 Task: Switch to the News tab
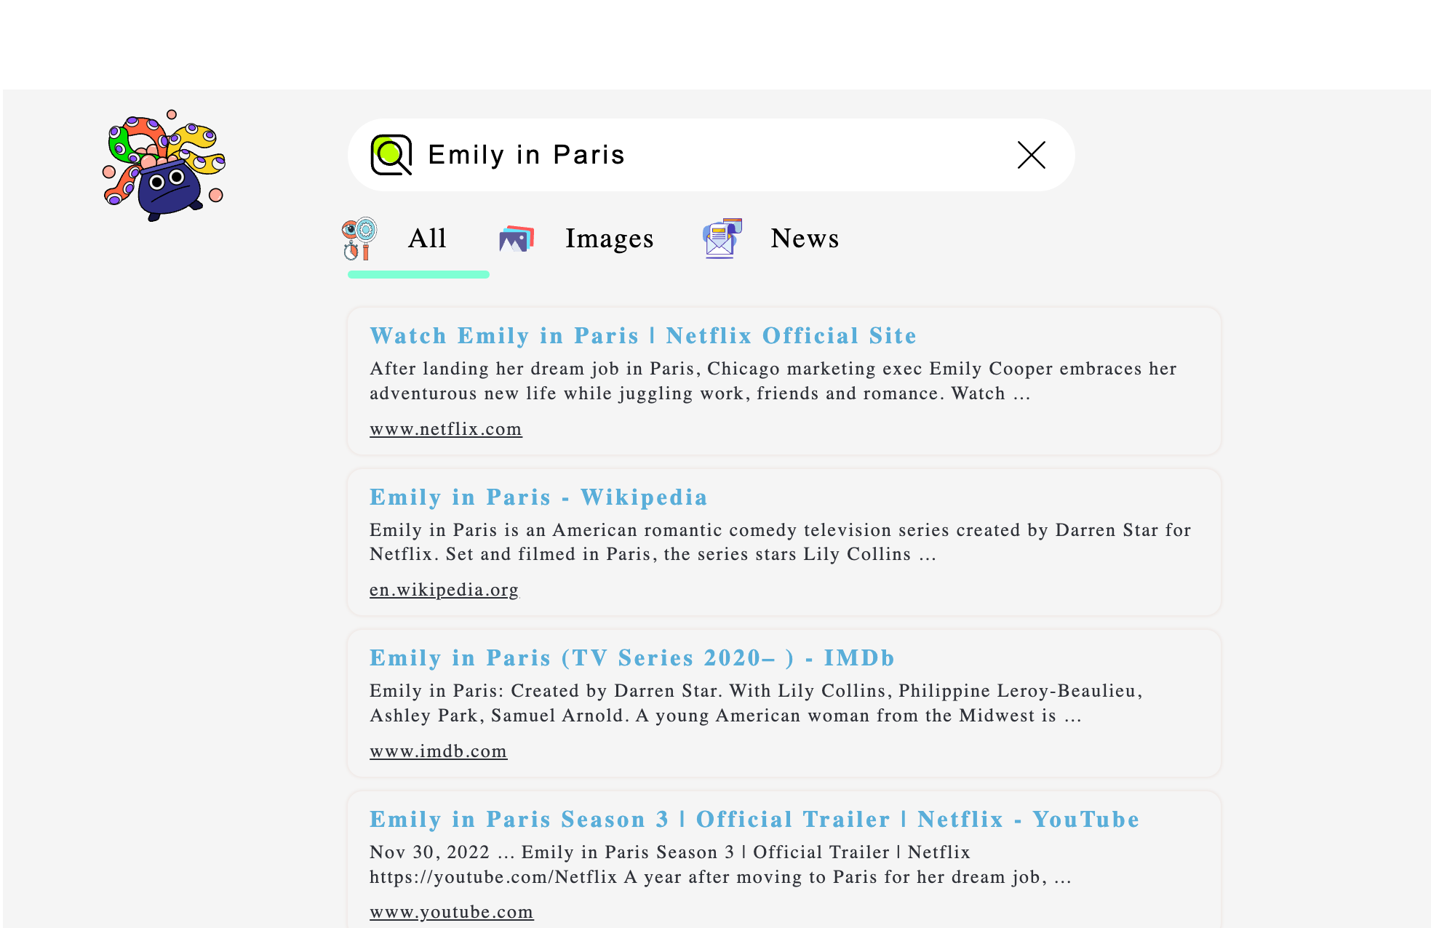click(805, 239)
